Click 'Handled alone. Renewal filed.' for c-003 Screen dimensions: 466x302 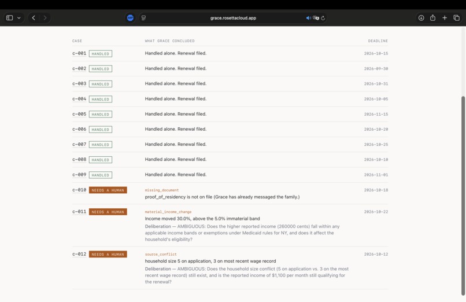[176, 83]
